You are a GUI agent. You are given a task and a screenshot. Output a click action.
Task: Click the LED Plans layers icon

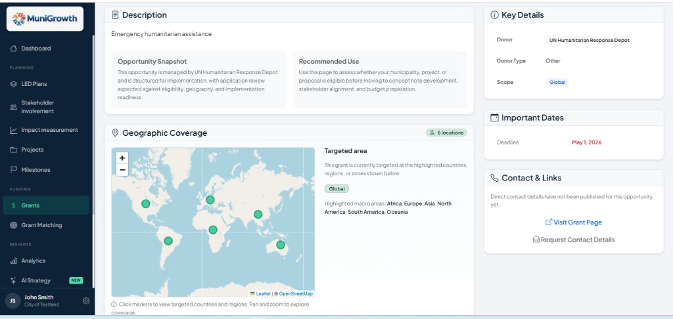coord(13,84)
